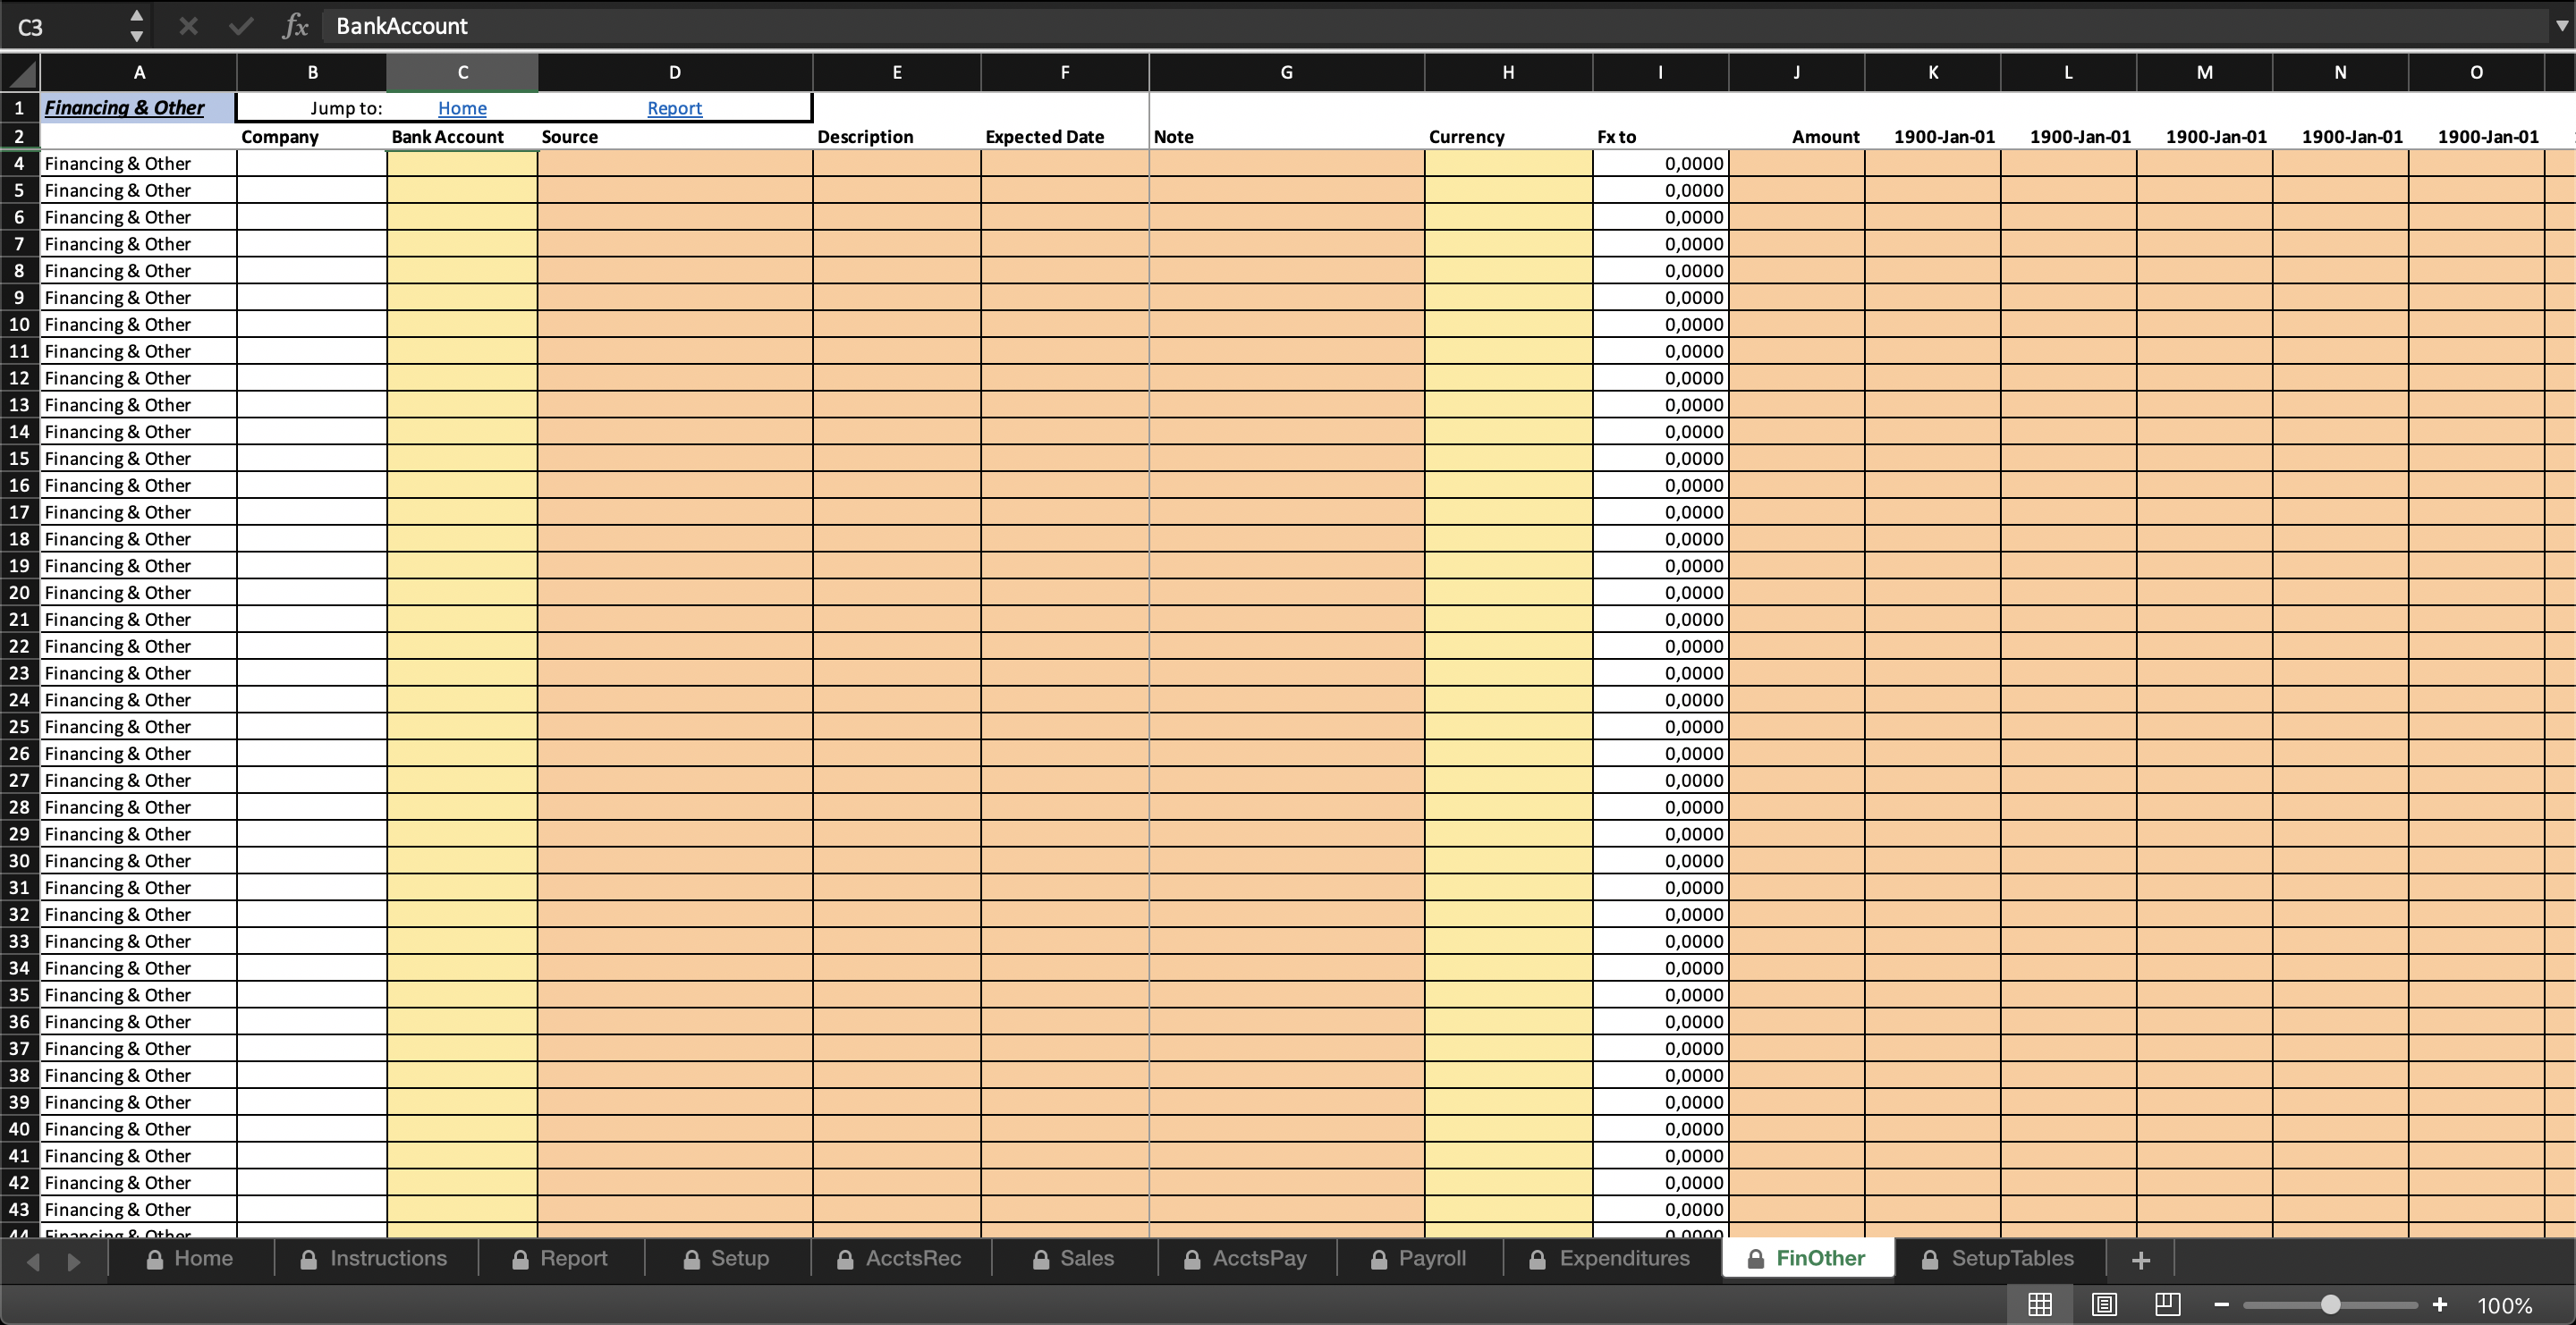Click the Fx to header cell
This screenshot has width=2576, height=1325.
pyautogui.click(x=1660, y=137)
